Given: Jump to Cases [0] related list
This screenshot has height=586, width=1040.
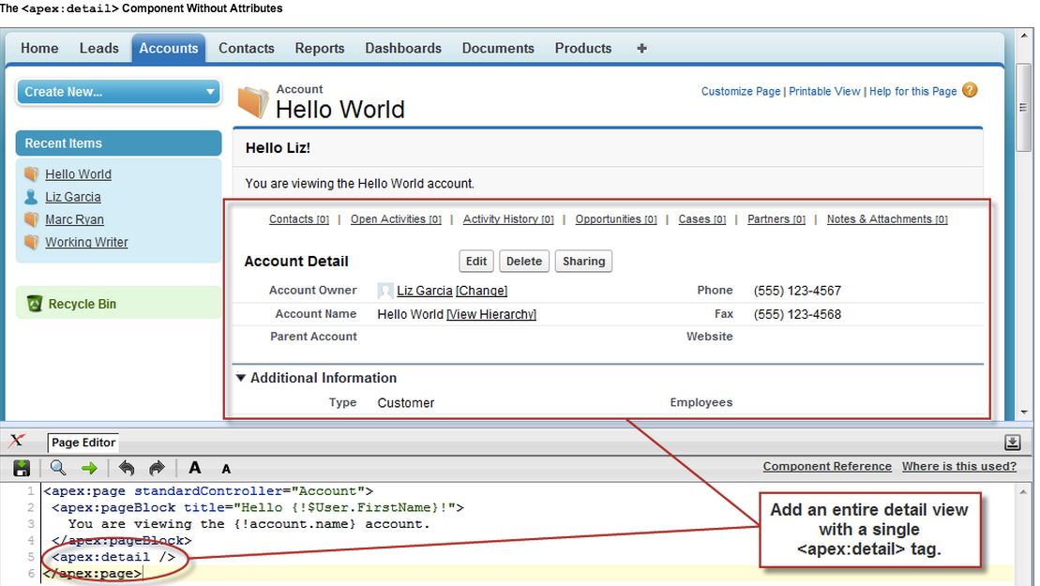Looking at the screenshot, I should click(701, 219).
